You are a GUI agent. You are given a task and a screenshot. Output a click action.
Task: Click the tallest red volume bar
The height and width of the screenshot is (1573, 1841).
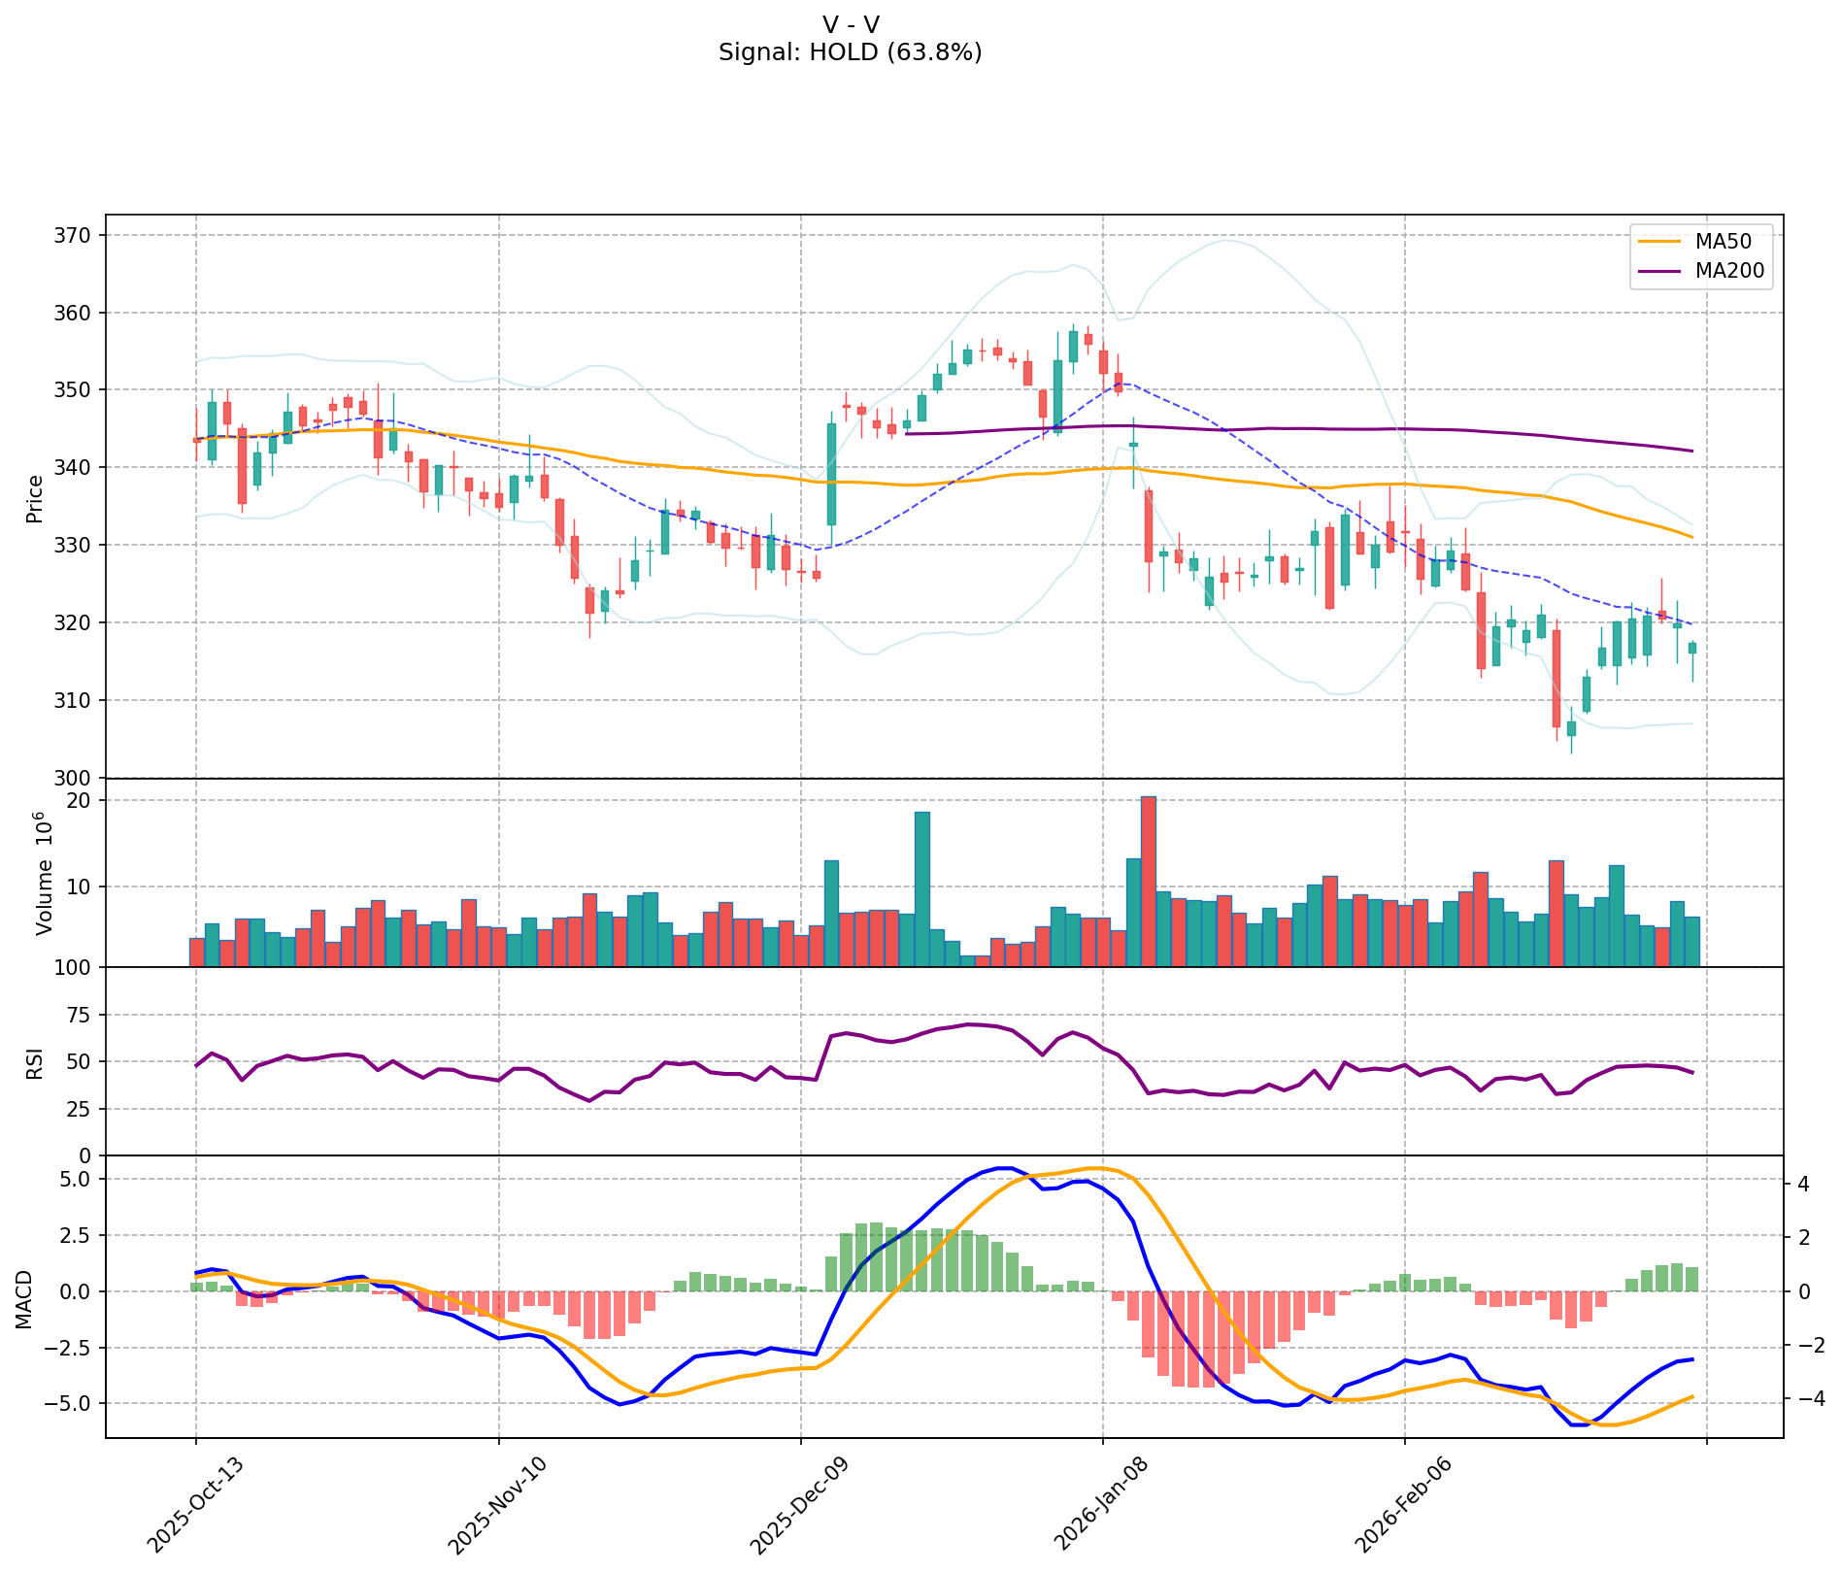click(1148, 880)
